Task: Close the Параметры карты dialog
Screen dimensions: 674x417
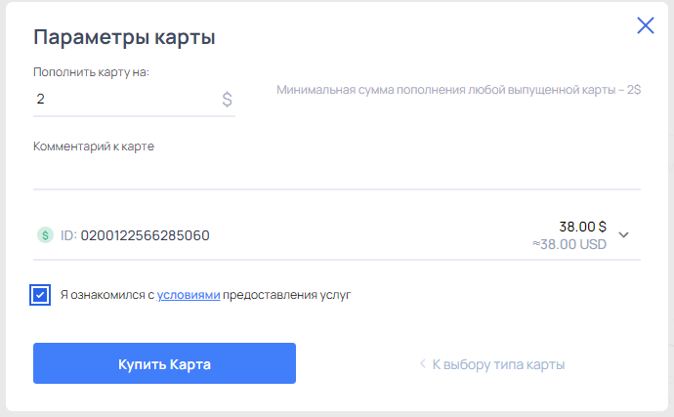Action: tap(646, 25)
